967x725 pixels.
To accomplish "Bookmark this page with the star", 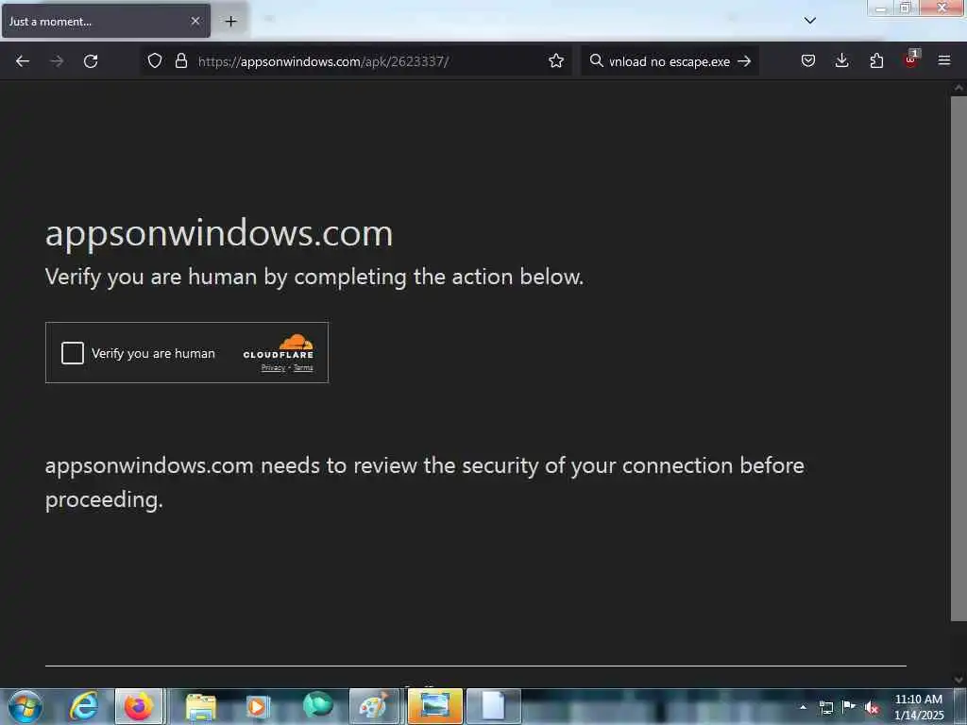I will coord(555,61).
